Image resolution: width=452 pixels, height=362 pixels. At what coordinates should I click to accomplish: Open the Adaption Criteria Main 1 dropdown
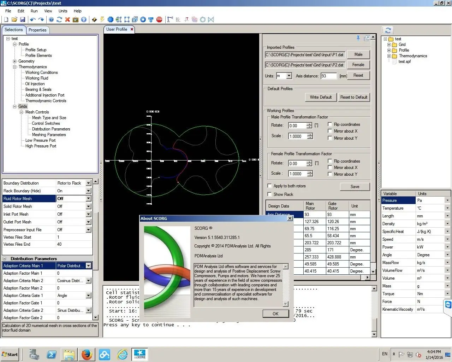pyautogui.click(x=89, y=266)
